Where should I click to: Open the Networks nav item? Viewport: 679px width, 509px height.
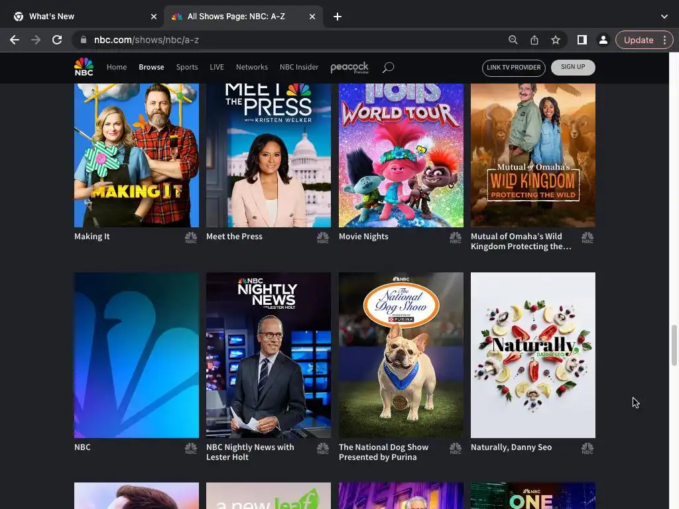tap(251, 67)
